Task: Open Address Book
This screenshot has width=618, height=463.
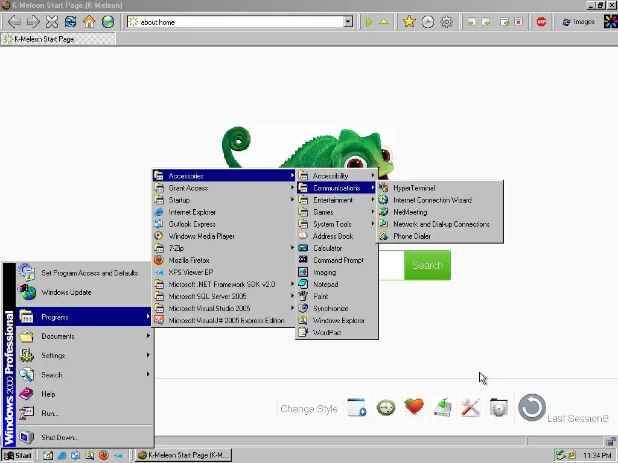Action: (x=337, y=236)
